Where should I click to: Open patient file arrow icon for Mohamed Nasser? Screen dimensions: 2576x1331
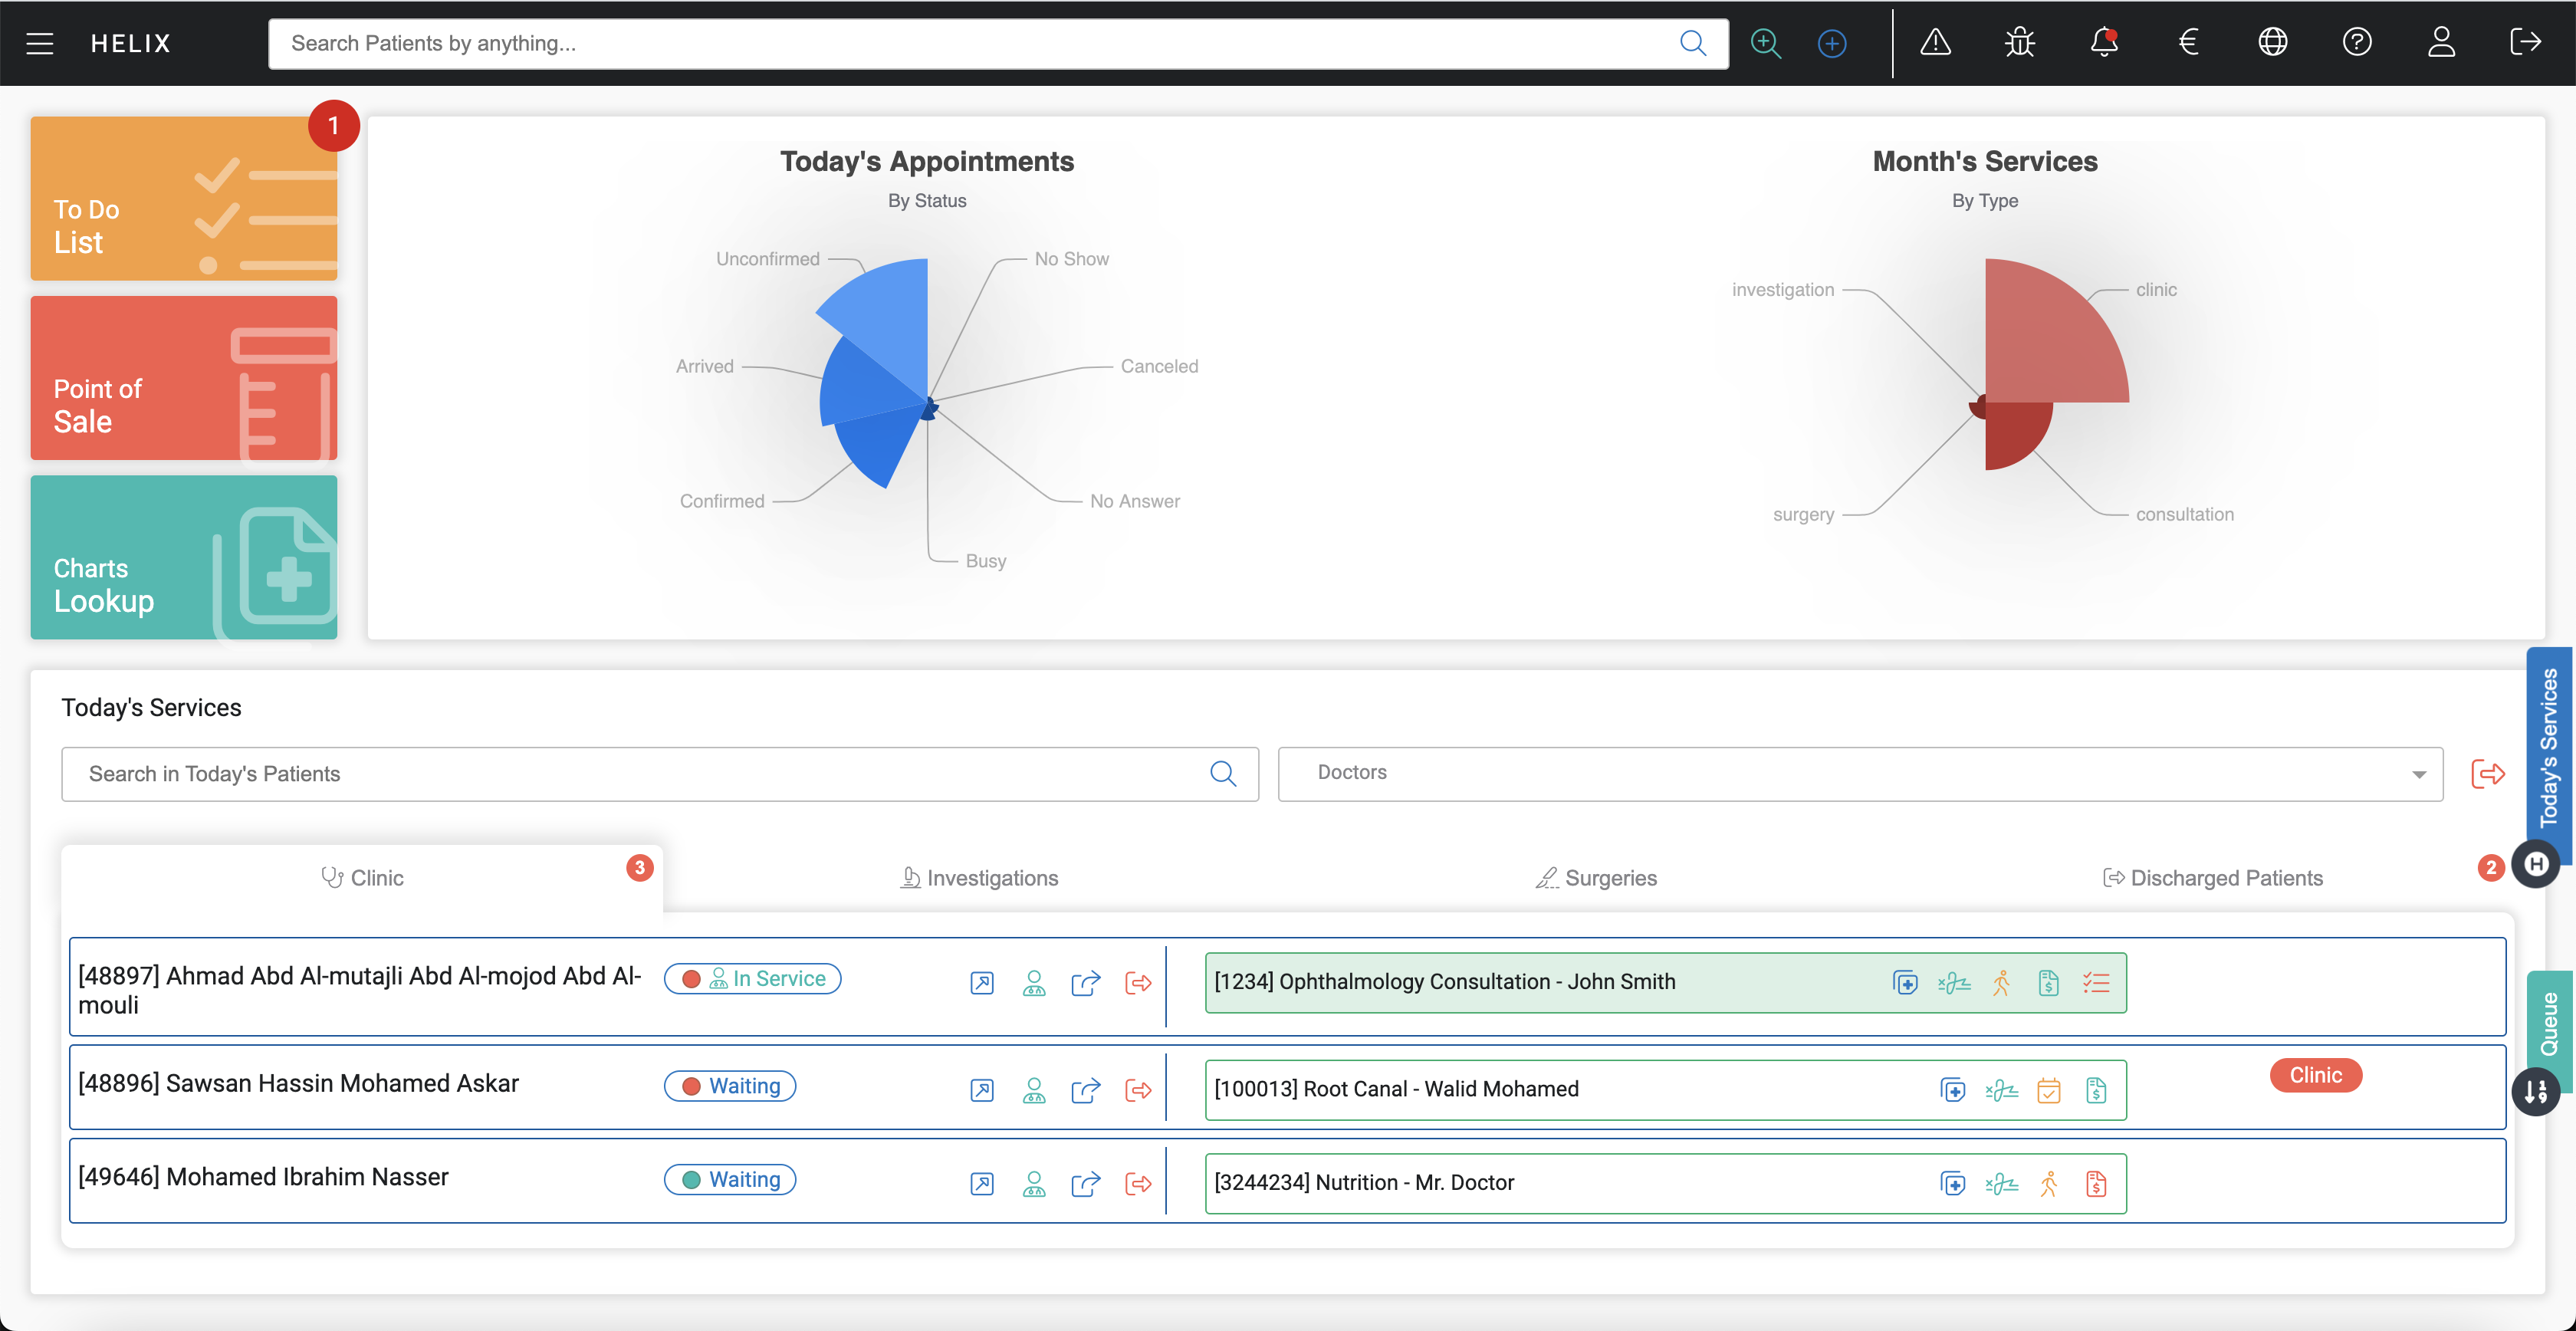982,1184
